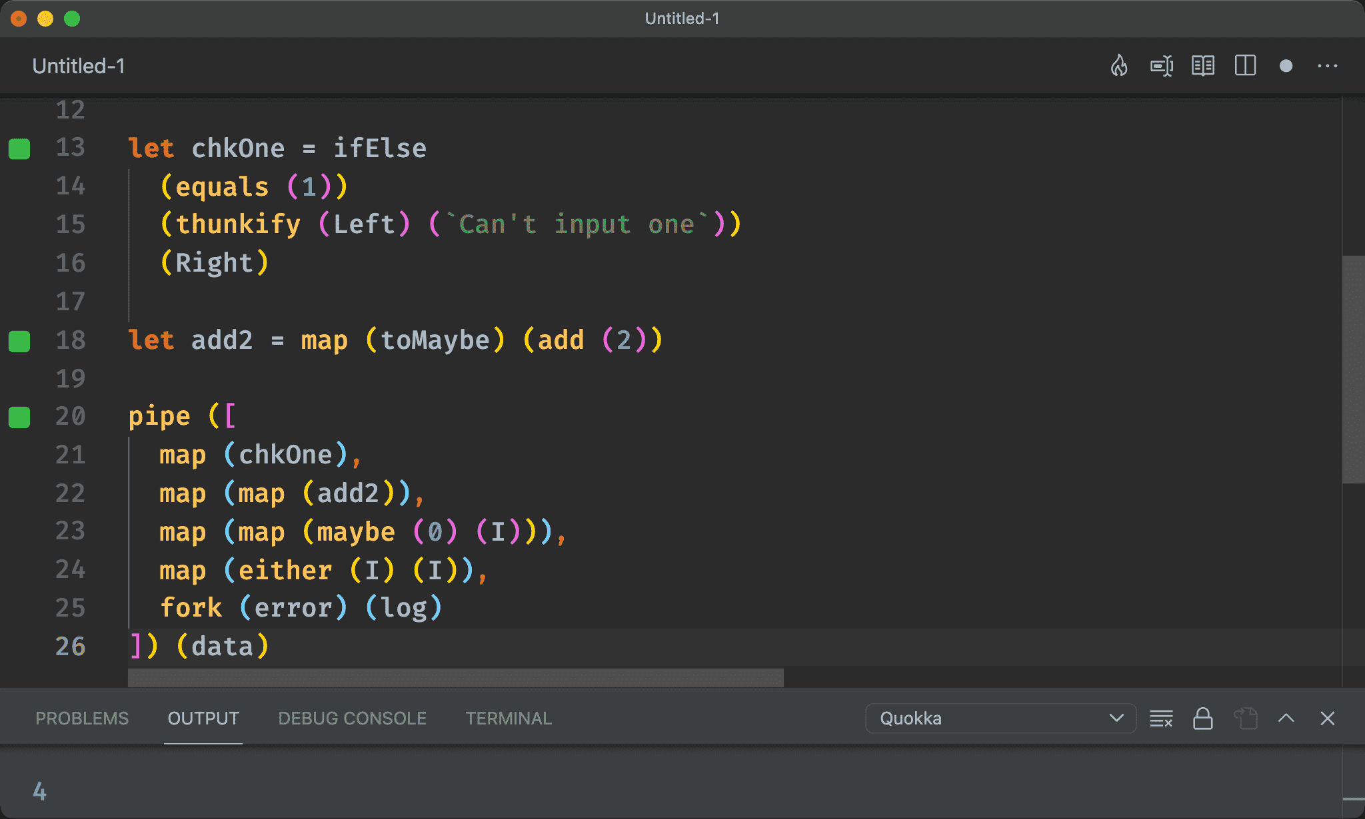Click line number 13 in the gutter
1365x819 pixels.
click(71, 147)
